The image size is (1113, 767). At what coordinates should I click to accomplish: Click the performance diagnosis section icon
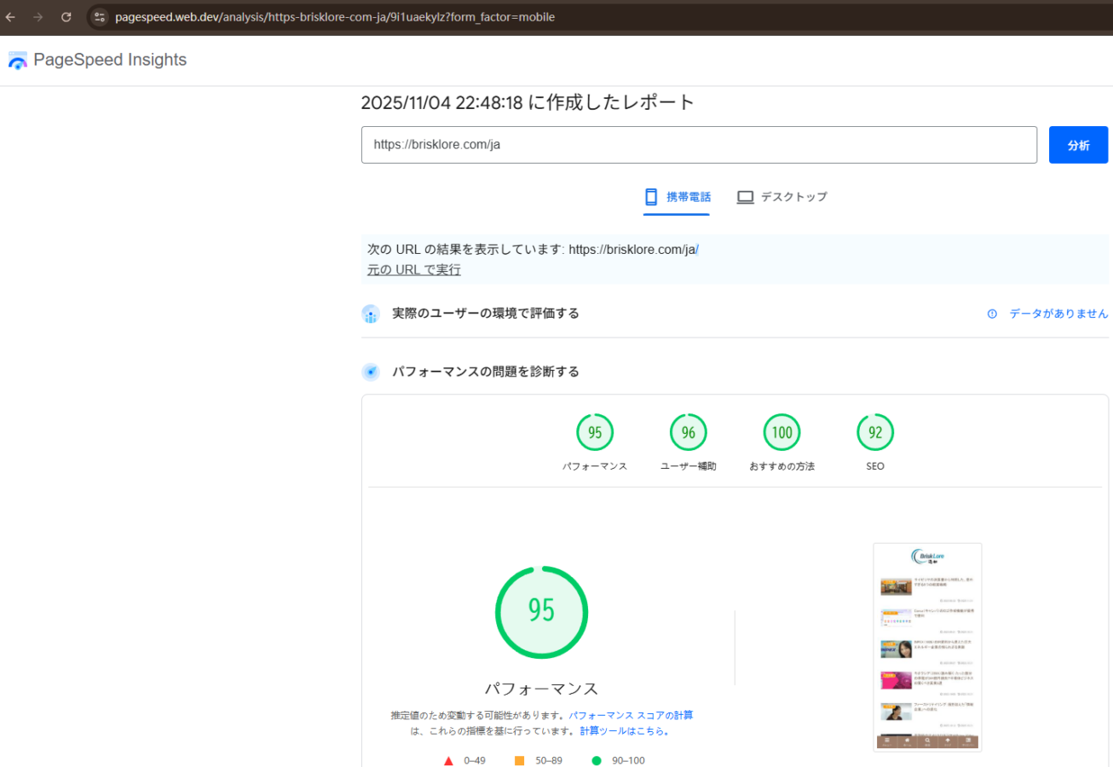point(371,372)
